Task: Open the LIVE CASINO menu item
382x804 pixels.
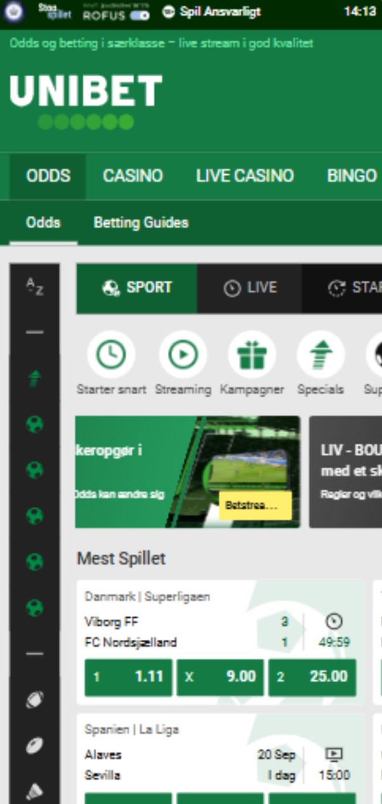Action: click(x=245, y=175)
